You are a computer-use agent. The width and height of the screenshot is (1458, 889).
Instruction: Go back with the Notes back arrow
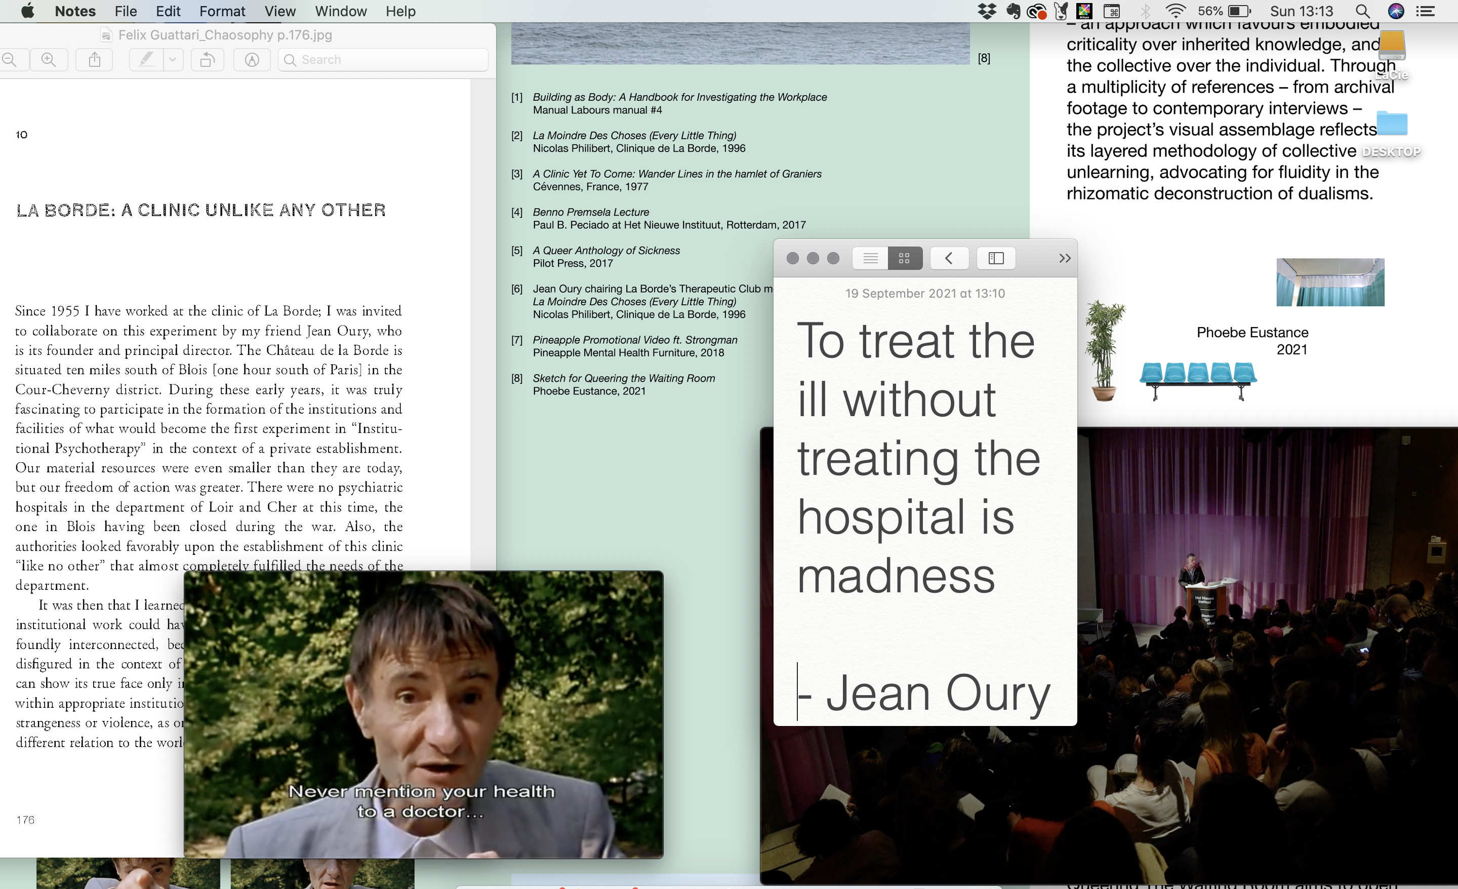[x=949, y=258]
